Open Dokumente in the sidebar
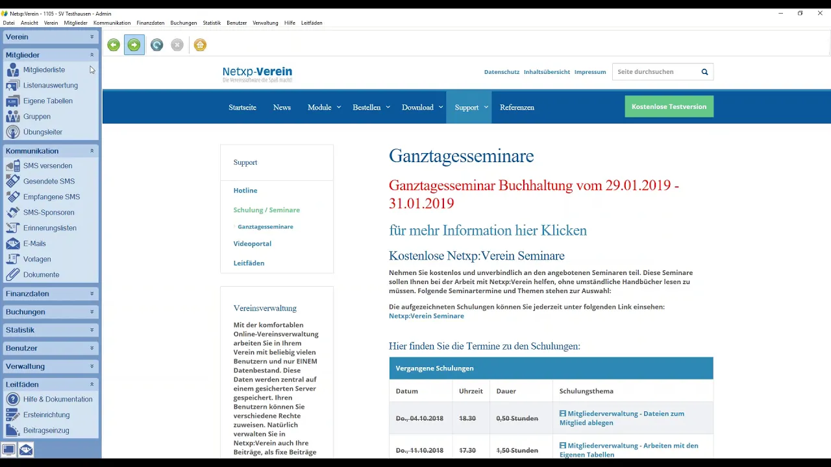Image resolution: width=831 pixels, height=467 pixels. click(x=41, y=274)
